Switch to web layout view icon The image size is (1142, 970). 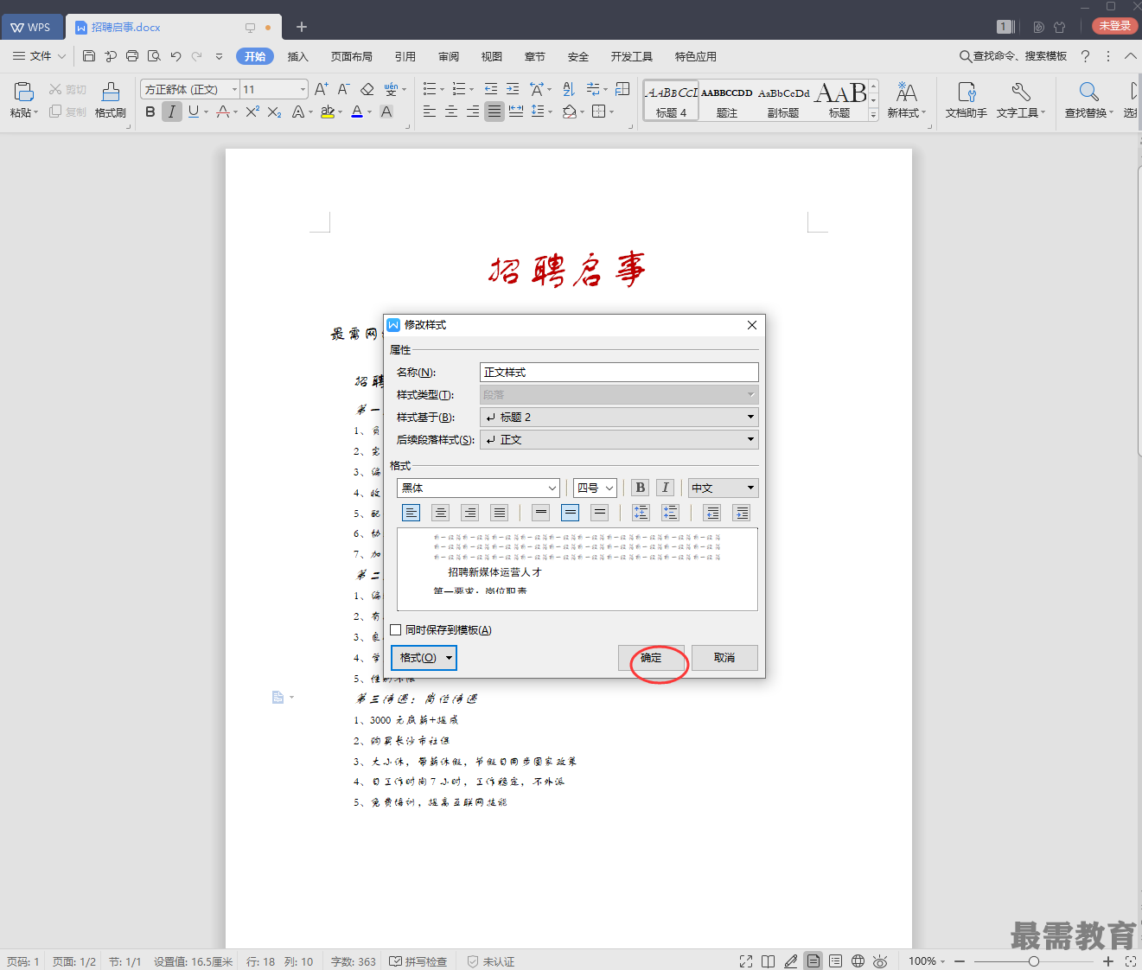858,961
